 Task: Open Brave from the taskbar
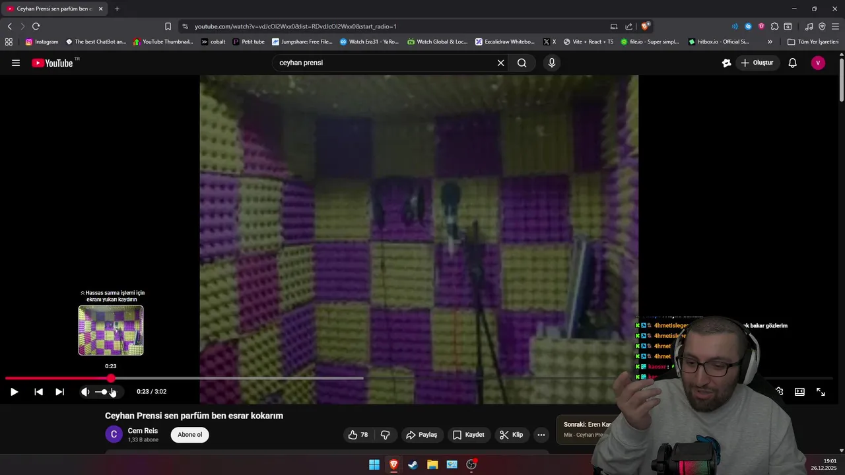click(x=393, y=464)
